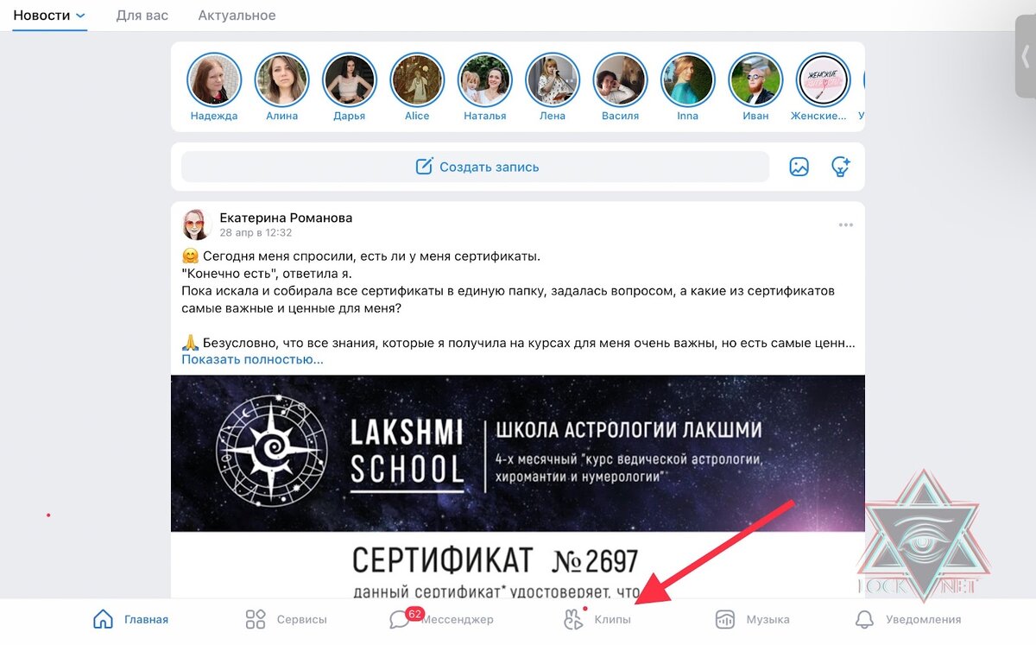Go to Музыка in bottom bar
The height and width of the screenshot is (645, 1036).
tap(752, 619)
